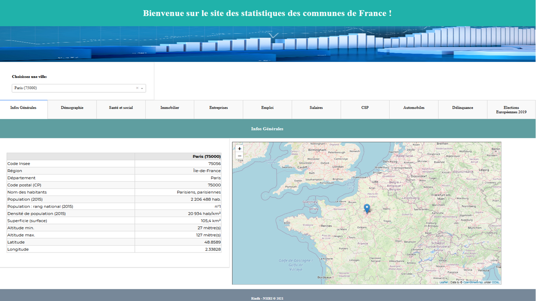
Task: Show the Emploi tab
Action: pyautogui.click(x=267, y=108)
